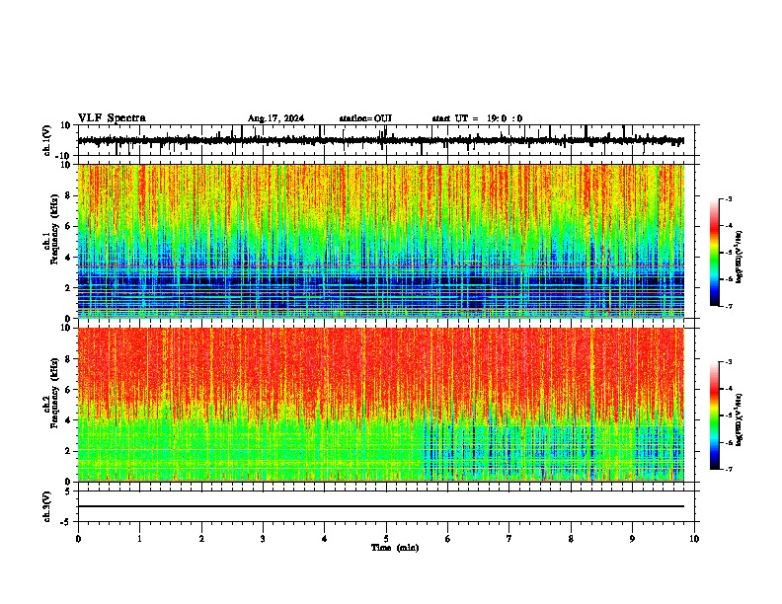
Task: Click the "station=OUI" header text
Action: click(365, 118)
